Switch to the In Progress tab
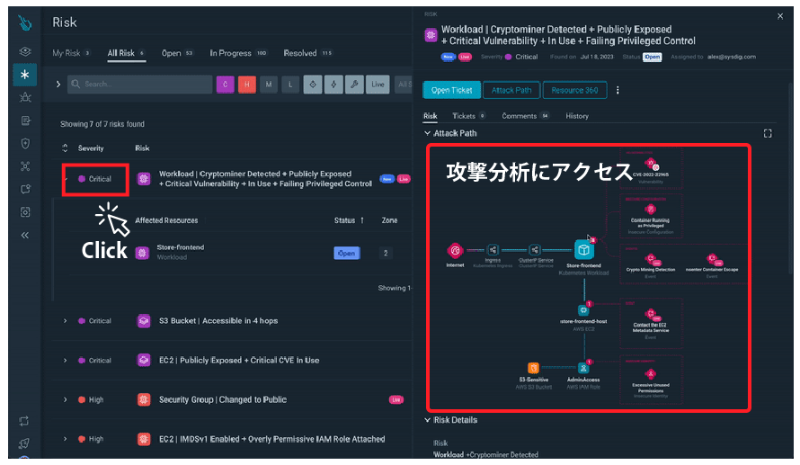The width and height of the screenshot is (800, 465). coord(231,53)
